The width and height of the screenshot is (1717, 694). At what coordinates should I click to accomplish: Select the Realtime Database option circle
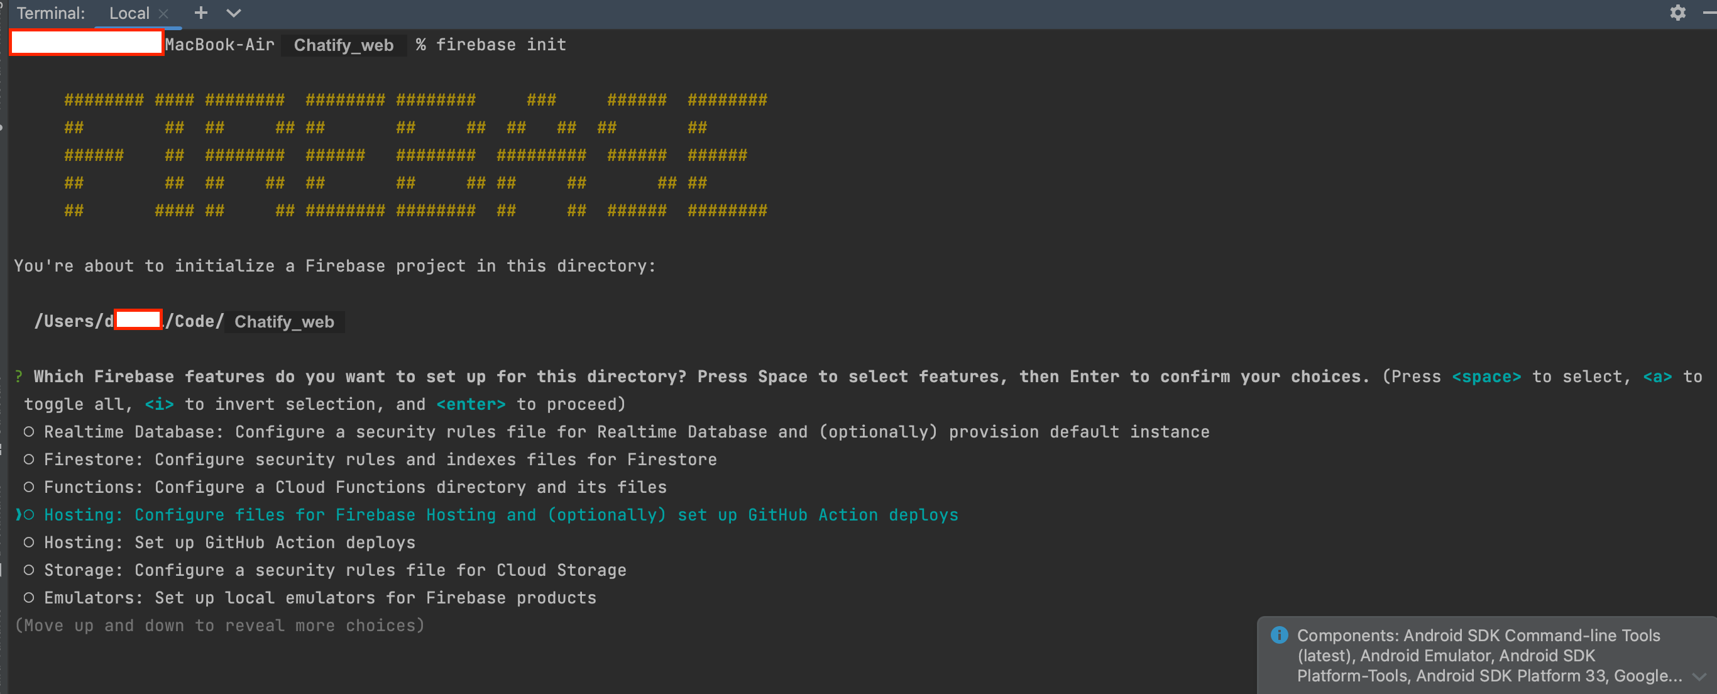(x=29, y=432)
